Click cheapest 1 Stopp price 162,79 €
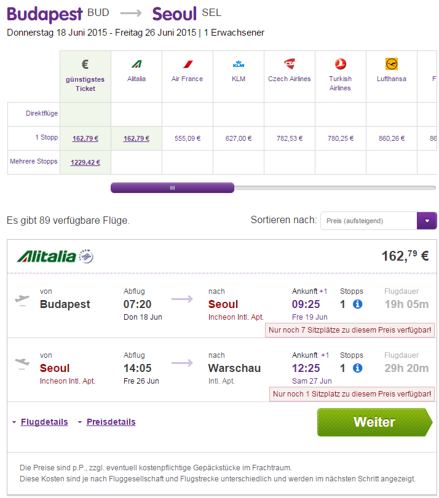Screen dimensions: 439x498 point(85,138)
